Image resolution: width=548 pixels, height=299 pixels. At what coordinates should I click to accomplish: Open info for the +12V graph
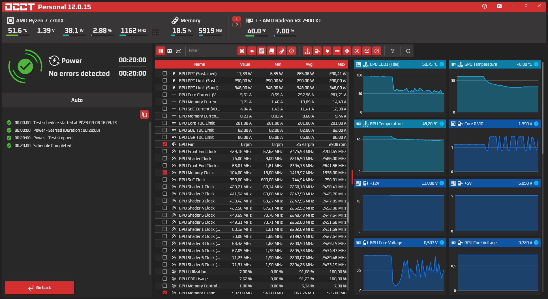[x=442, y=183]
